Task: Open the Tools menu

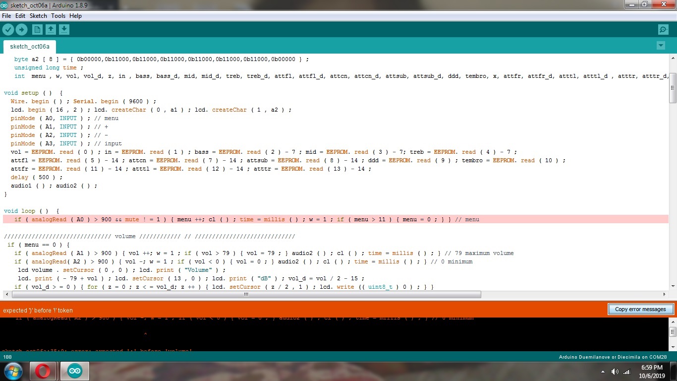Action: click(58, 16)
